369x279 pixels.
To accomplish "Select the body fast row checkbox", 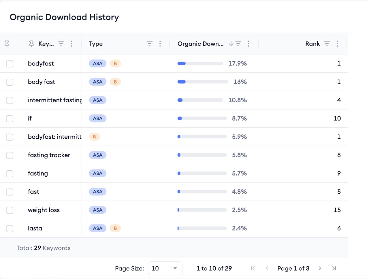I will coord(10,82).
